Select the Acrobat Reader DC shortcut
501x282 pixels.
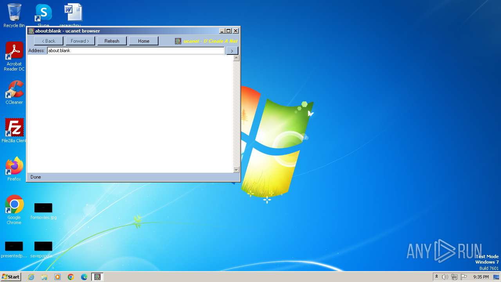point(14,56)
